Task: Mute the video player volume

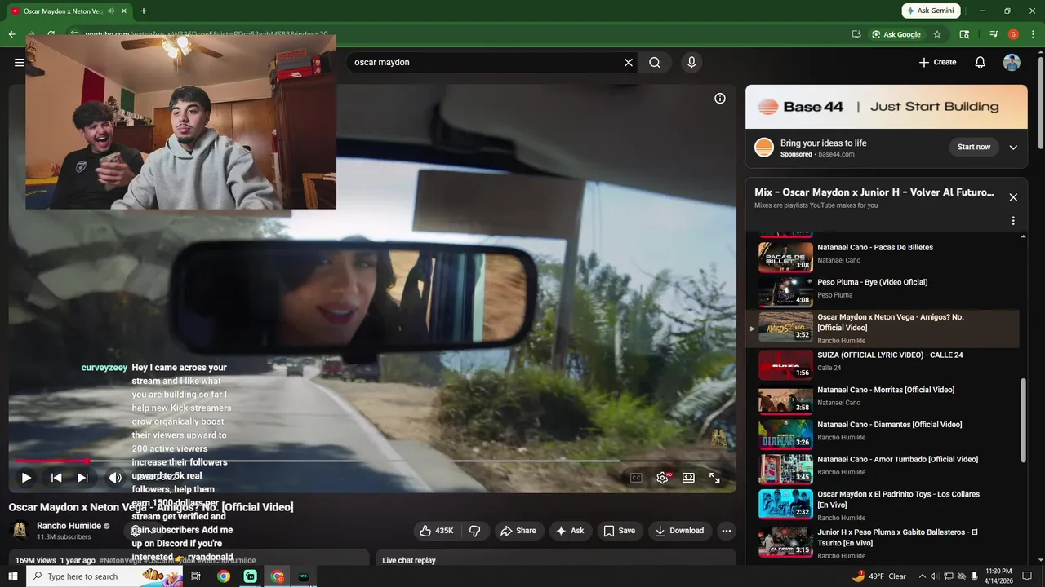Action: coord(115,478)
